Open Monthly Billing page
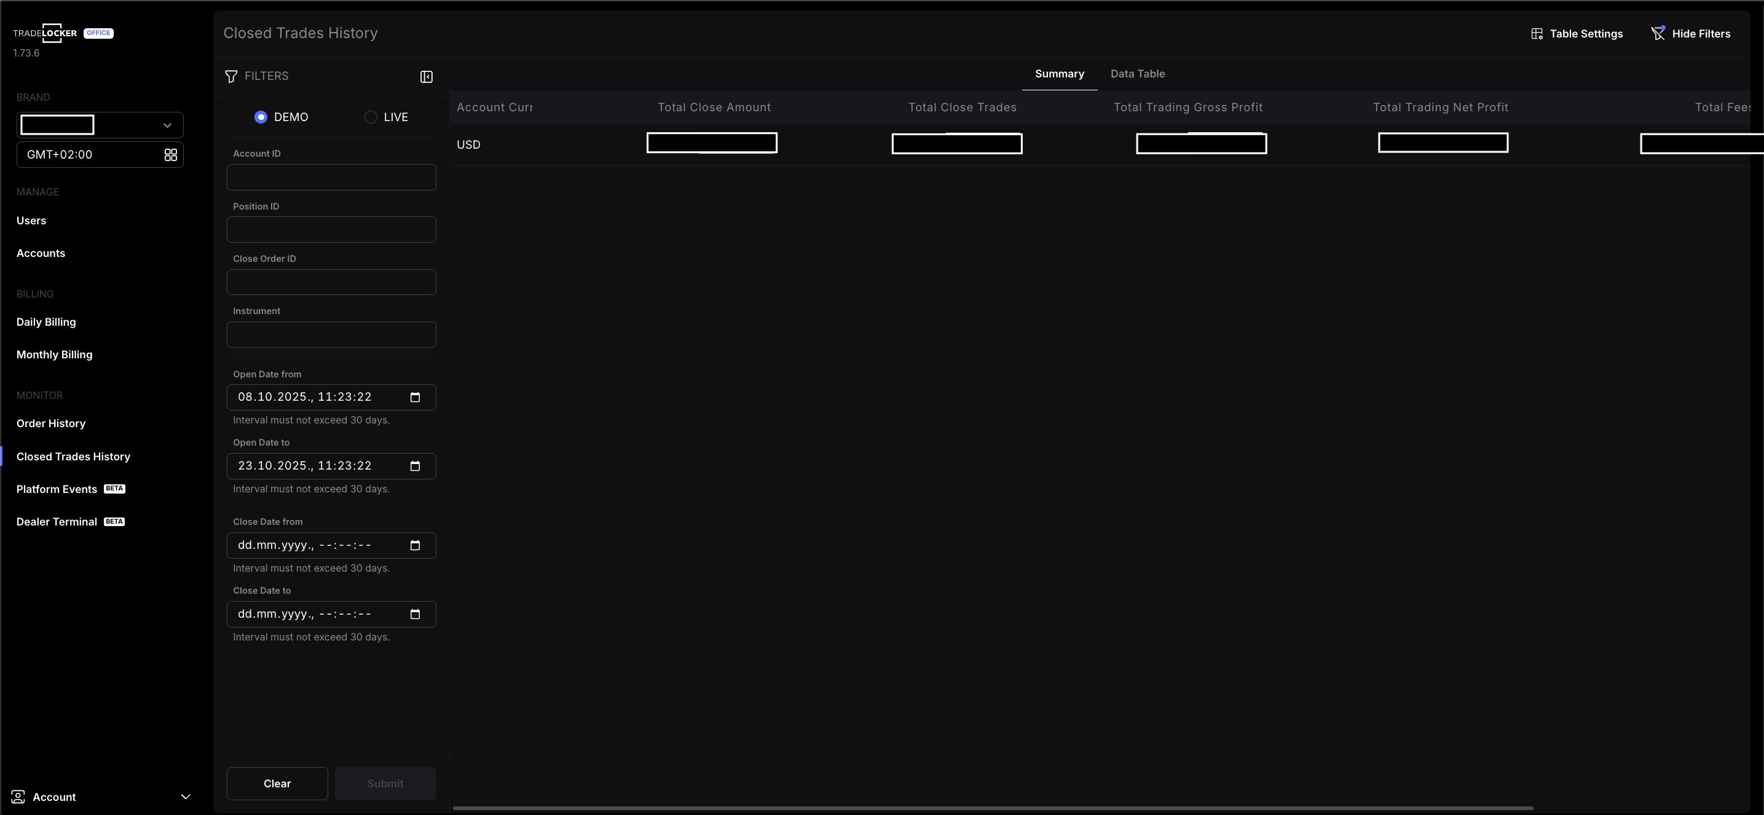1764x815 pixels. tap(54, 355)
